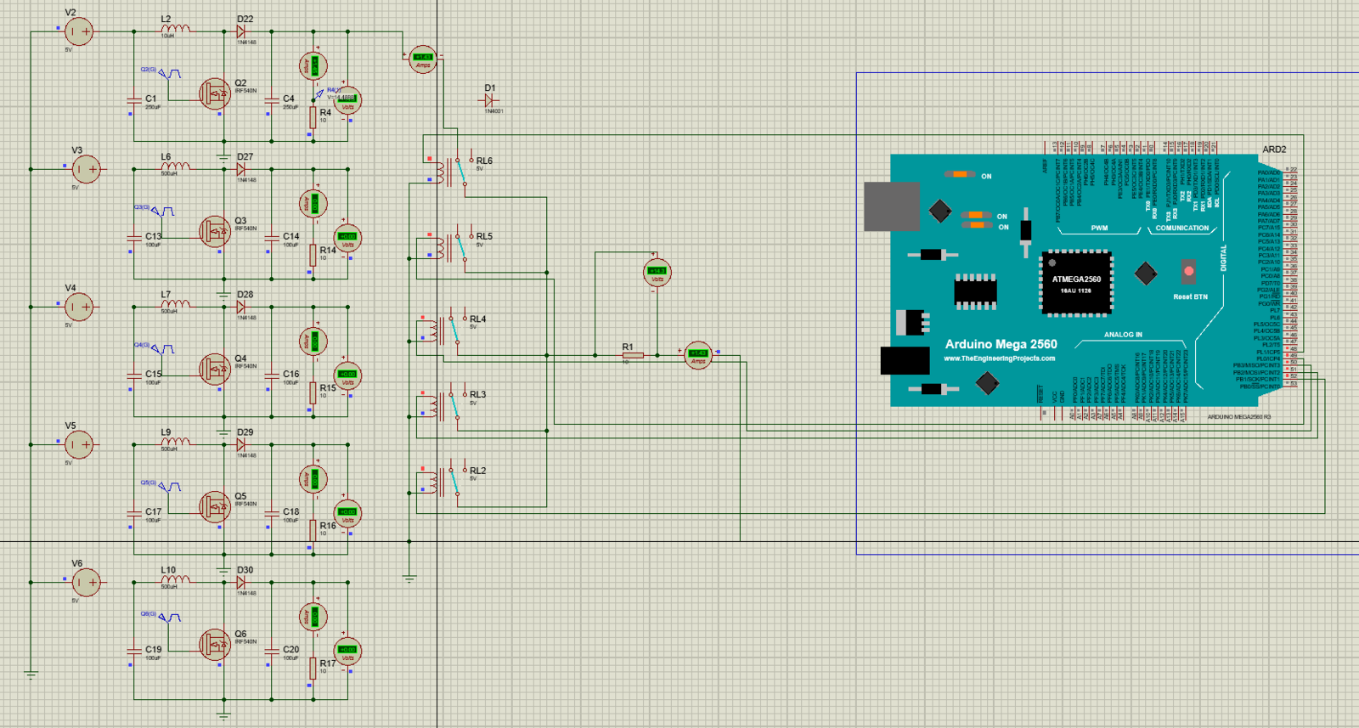Click inductor L6 symbol
This screenshot has height=728, width=1359.
176,166
